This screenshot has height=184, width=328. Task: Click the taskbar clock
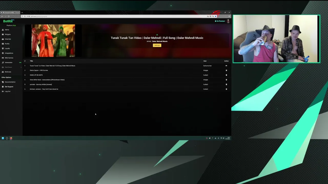pyautogui.click(x=228, y=138)
